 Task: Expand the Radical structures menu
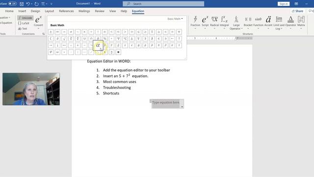tap(214, 23)
